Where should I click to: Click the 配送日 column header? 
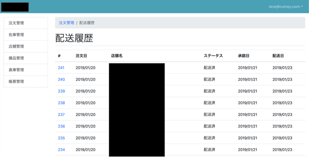(x=278, y=56)
